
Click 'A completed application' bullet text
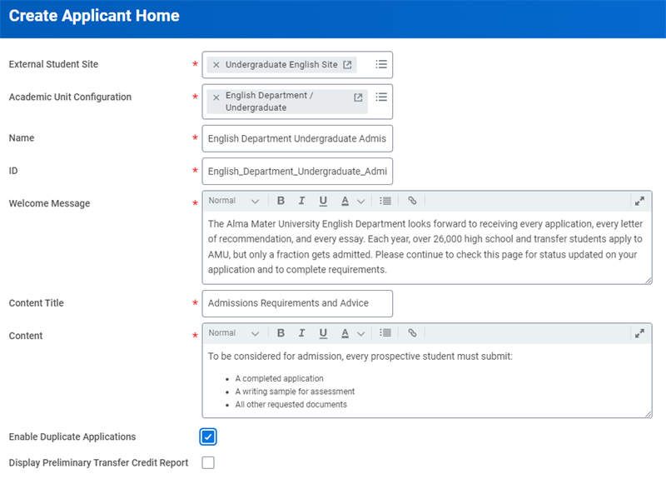pyautogui.click(x=279, y=379)
